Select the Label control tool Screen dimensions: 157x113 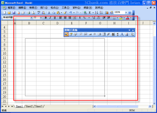[x=122, y=34]
